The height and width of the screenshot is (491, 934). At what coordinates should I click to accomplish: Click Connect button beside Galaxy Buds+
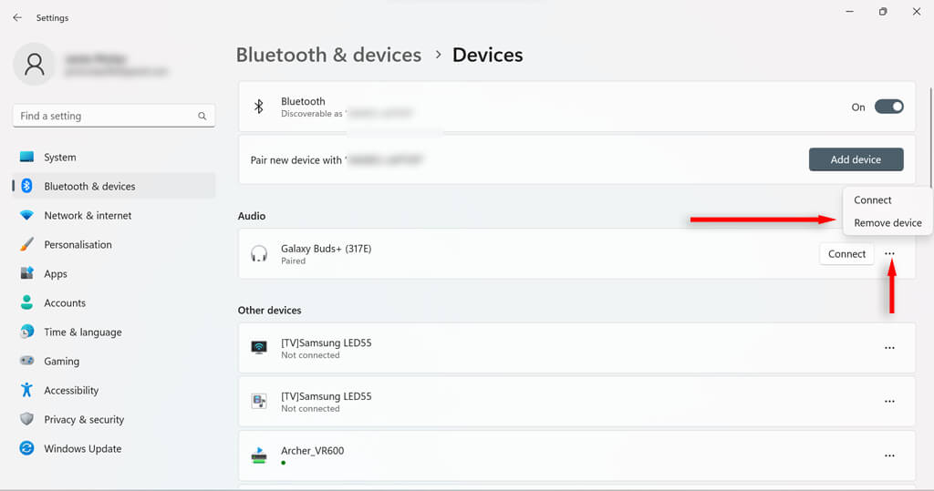coord(846,254)
